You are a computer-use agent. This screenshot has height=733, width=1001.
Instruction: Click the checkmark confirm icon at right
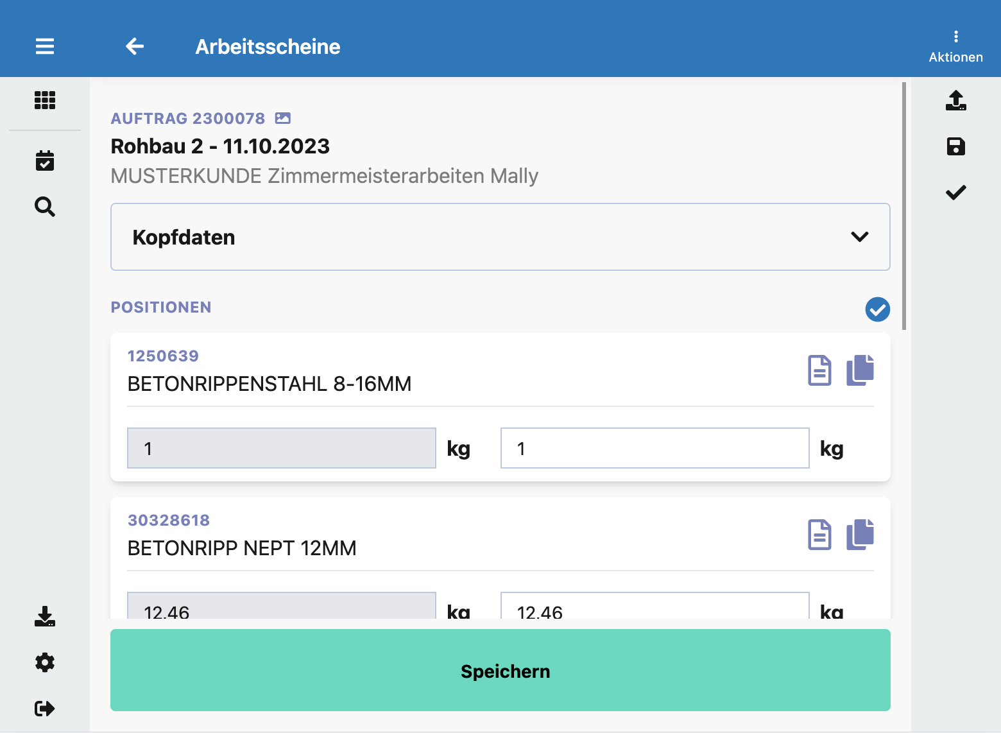point(955,193)
